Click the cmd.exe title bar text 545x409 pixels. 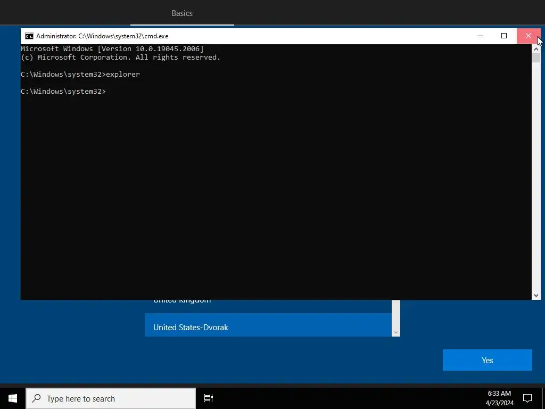pyautogui.click(x=102, y=36)
